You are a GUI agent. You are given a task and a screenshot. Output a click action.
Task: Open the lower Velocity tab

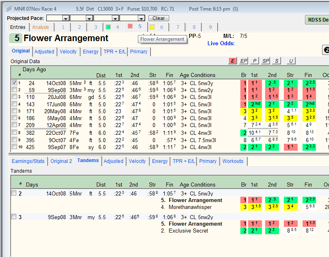137,161
